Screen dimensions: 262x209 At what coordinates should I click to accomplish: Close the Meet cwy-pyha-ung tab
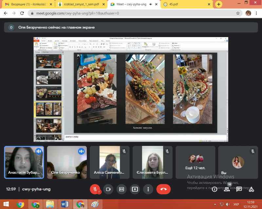click(x=156, y=4)
